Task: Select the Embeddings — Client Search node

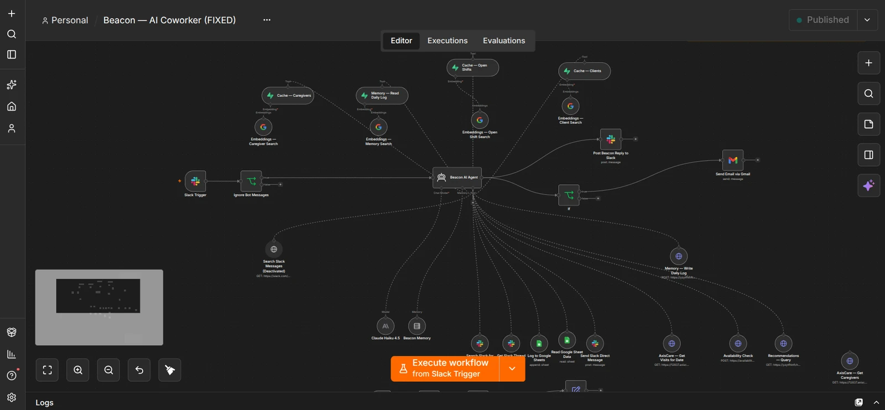Action: coord(570,106)
